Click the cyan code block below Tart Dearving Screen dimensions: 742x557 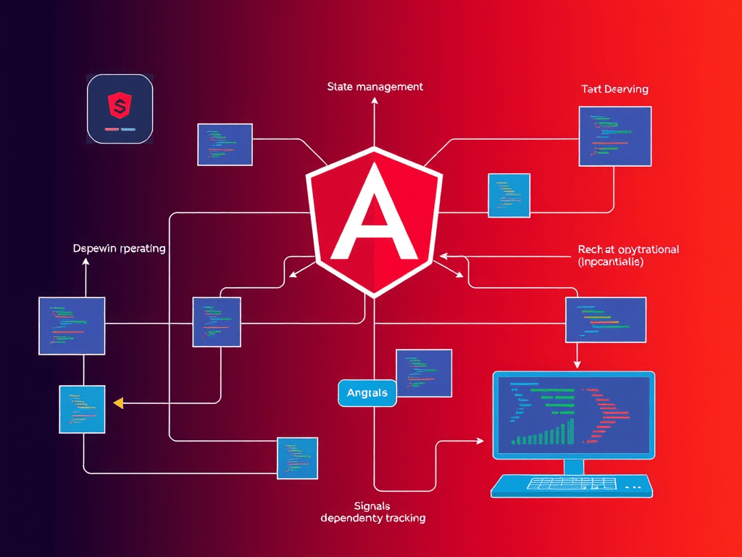(x=509, y=195)
